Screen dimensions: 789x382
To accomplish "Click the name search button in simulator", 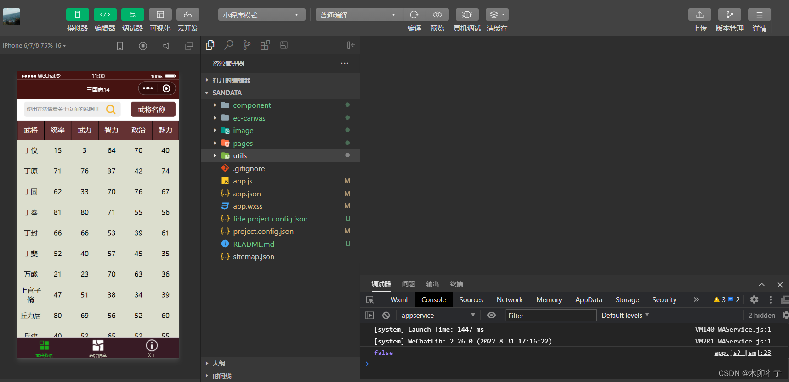I will coord(153,110).
